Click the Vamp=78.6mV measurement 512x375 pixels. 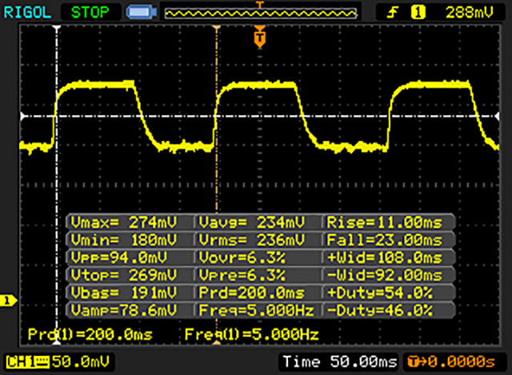pyautogui.click(x=124, y=310)
